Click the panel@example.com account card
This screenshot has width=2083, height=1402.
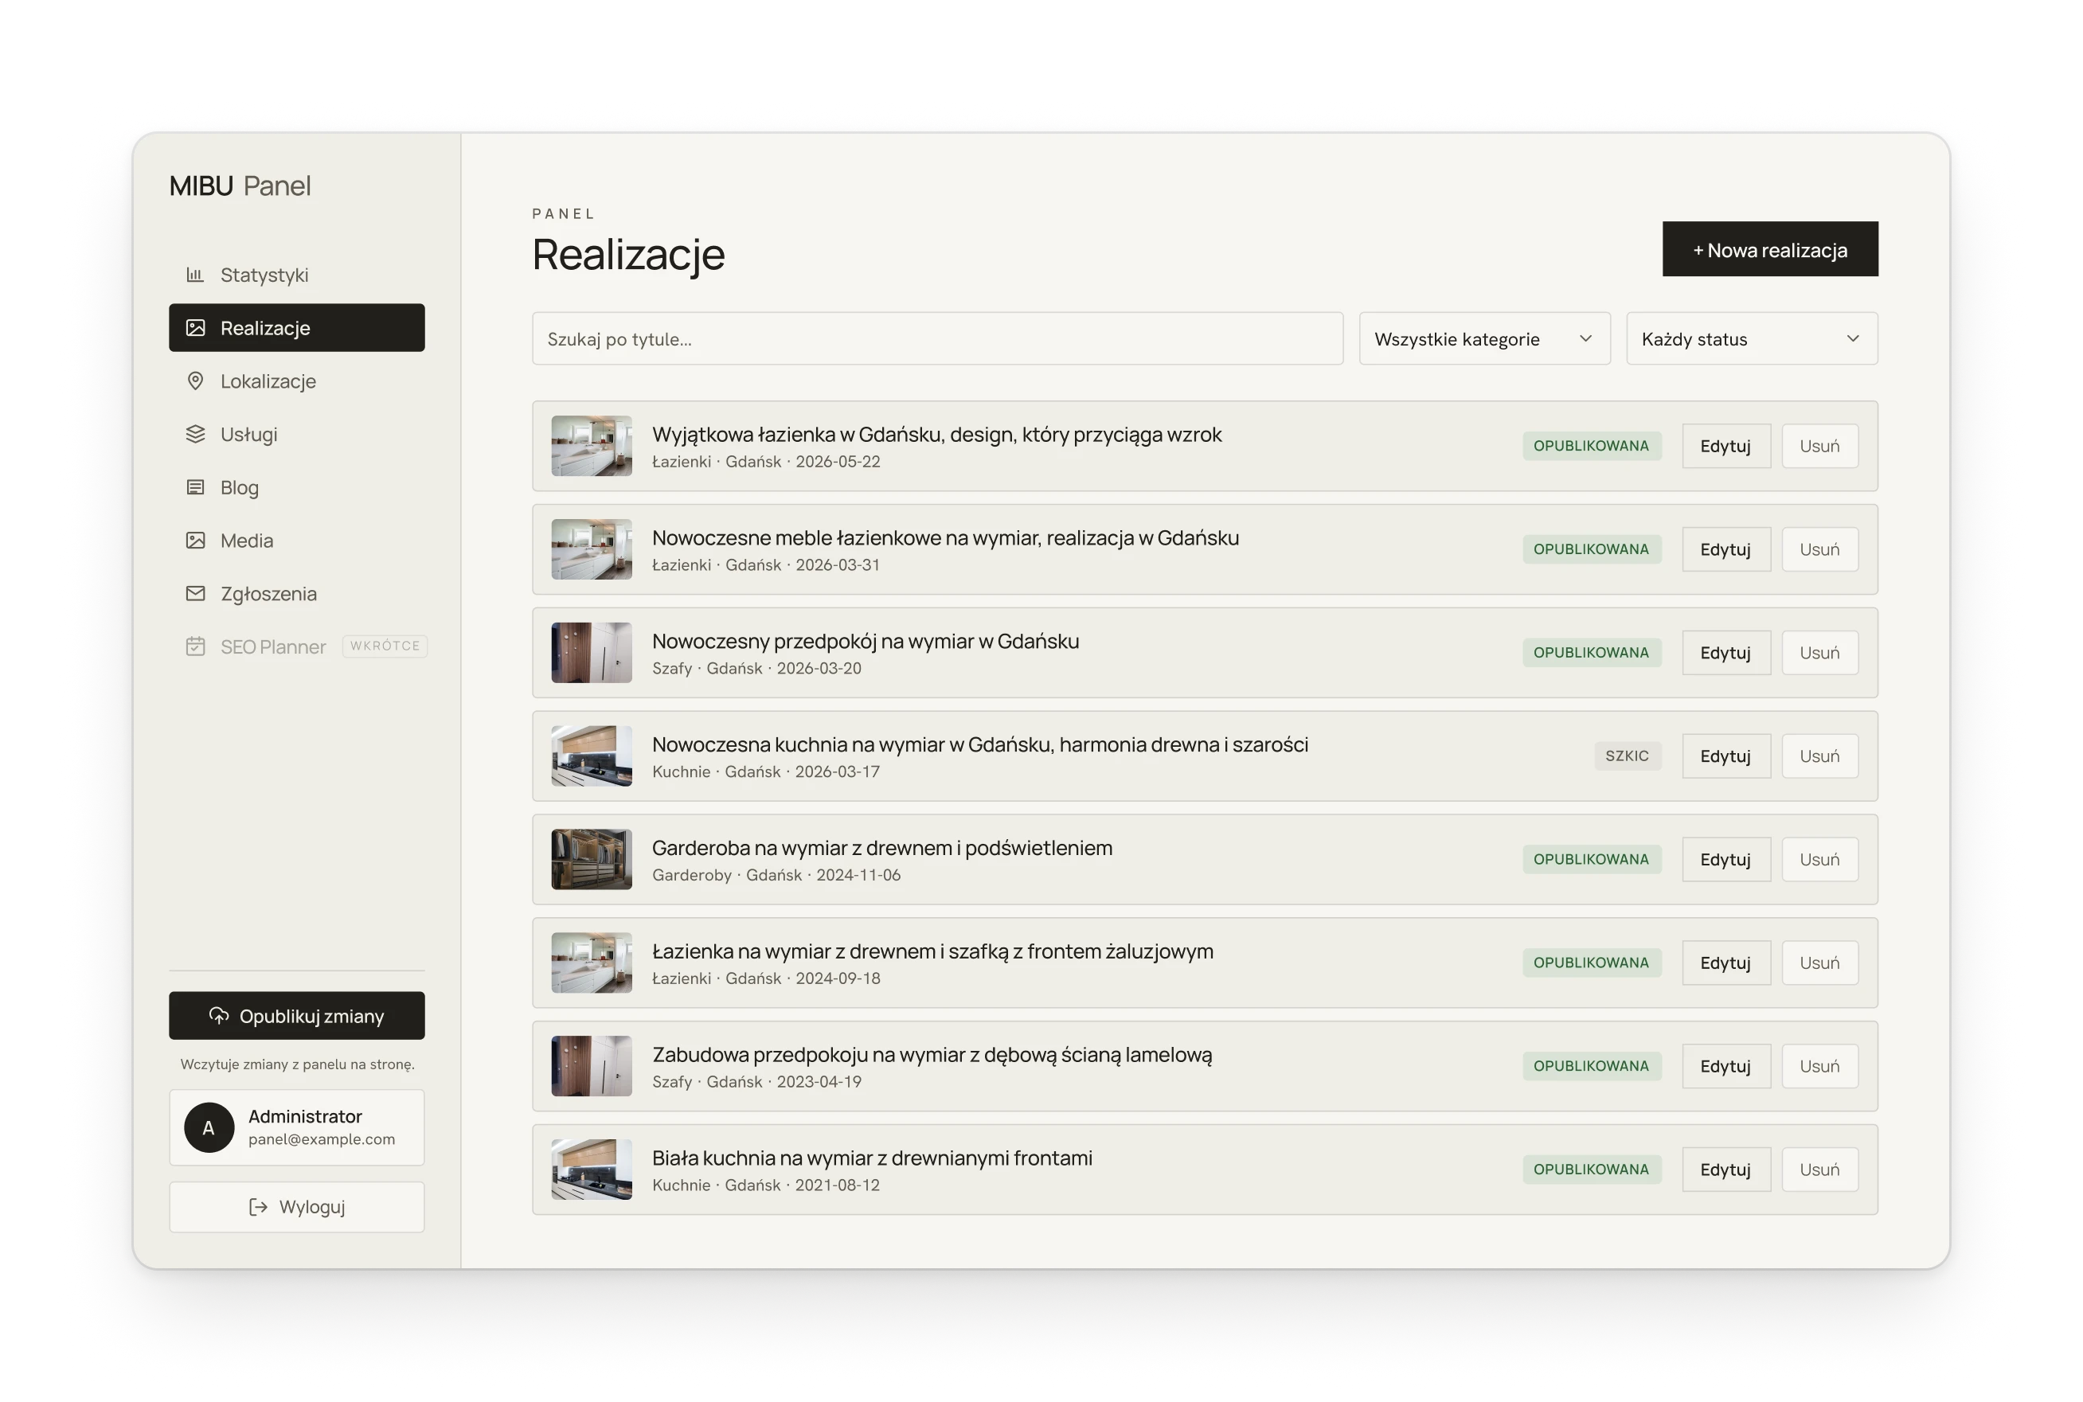click(x=297, y=1127)
